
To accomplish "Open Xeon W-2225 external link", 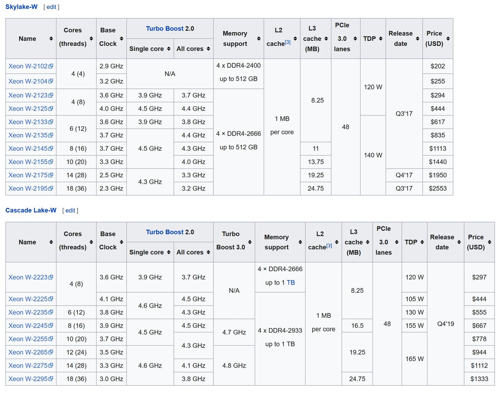I will tap(30, 299).
